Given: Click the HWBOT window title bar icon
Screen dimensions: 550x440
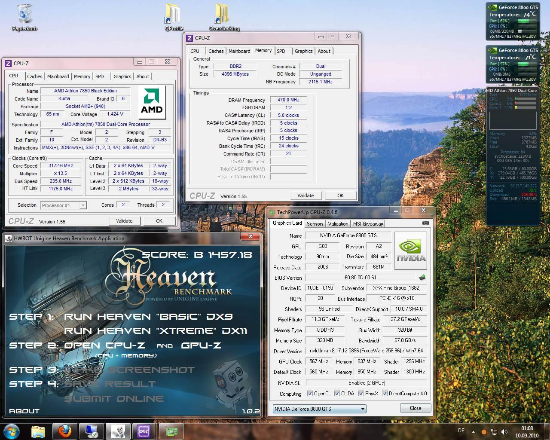Looking at the screenshot, I should coord(9,238).
